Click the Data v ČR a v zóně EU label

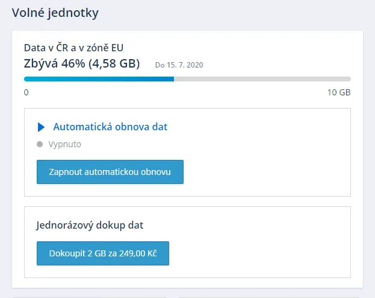click(74, 48)
